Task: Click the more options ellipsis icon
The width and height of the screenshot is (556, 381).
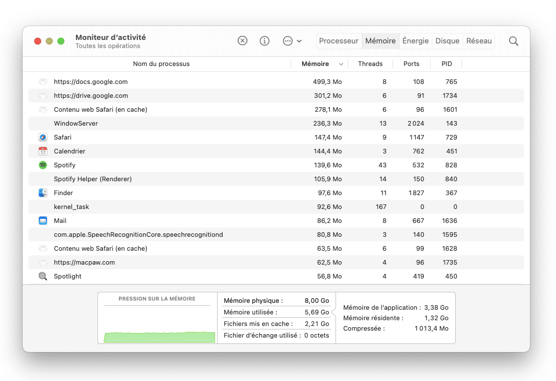Action: coord(288,41)
